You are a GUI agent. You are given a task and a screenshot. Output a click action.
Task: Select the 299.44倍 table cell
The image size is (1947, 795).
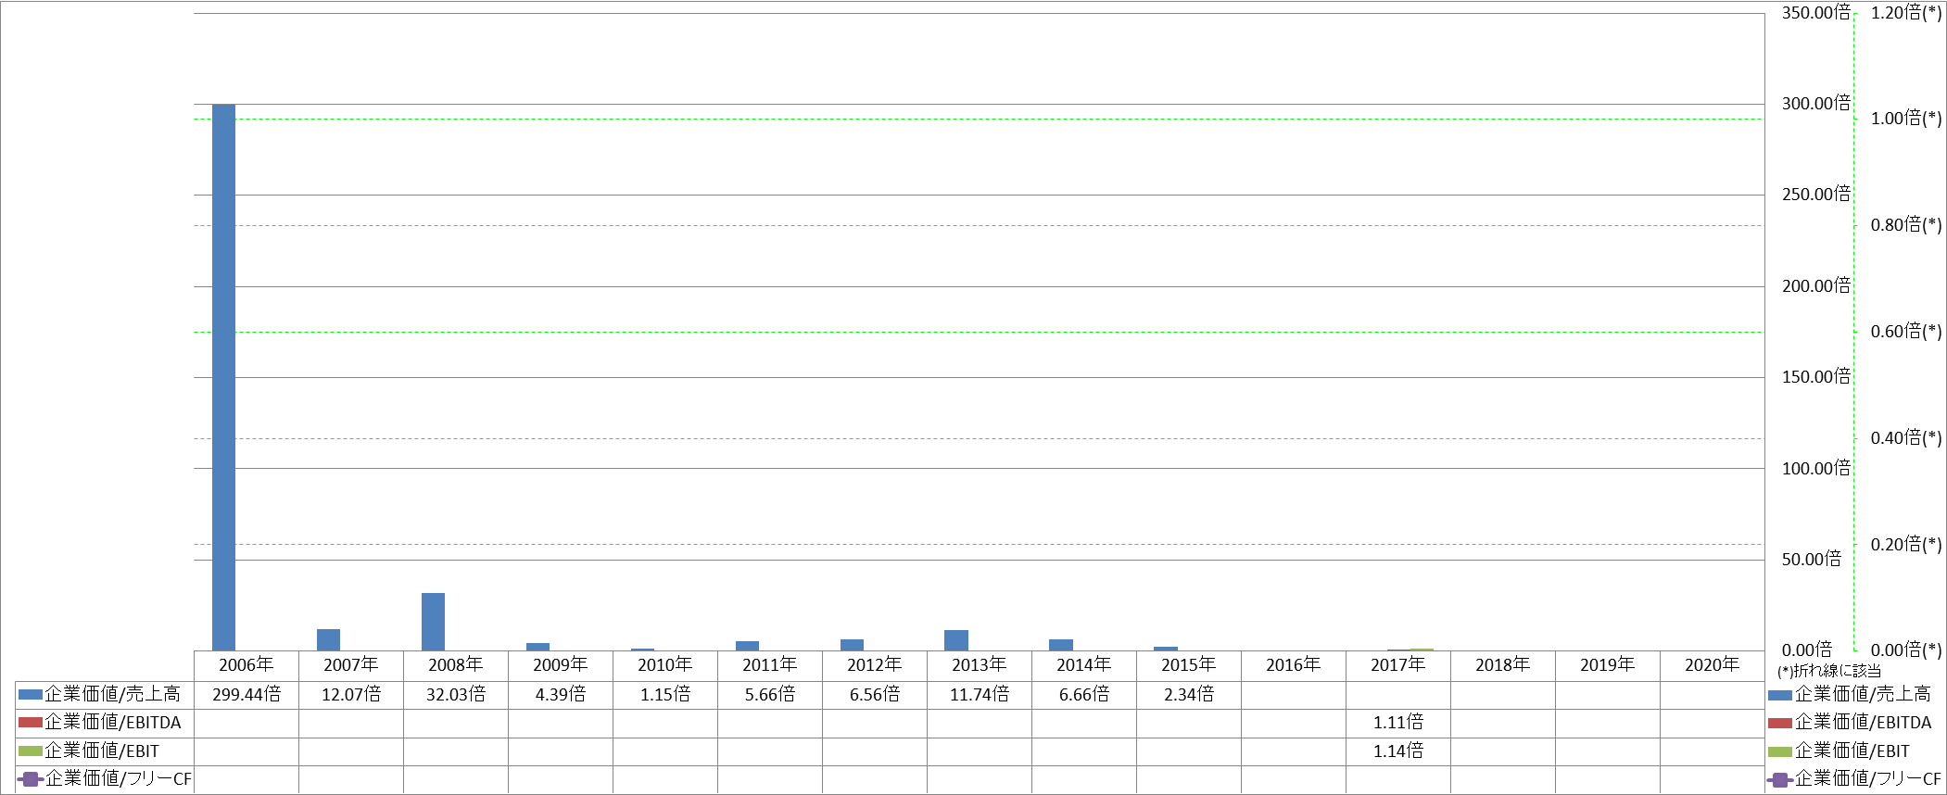tap(247, 694)
